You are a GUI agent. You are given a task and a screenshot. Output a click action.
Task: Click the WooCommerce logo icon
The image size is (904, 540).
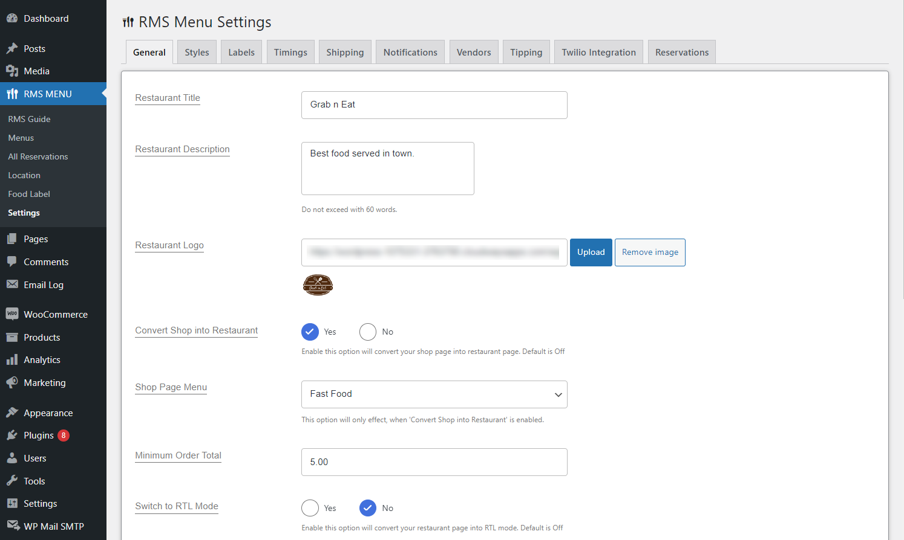tap(12, 314)
